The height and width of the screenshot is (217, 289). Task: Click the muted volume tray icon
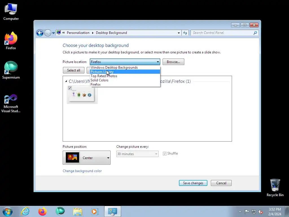coord(260,212)
